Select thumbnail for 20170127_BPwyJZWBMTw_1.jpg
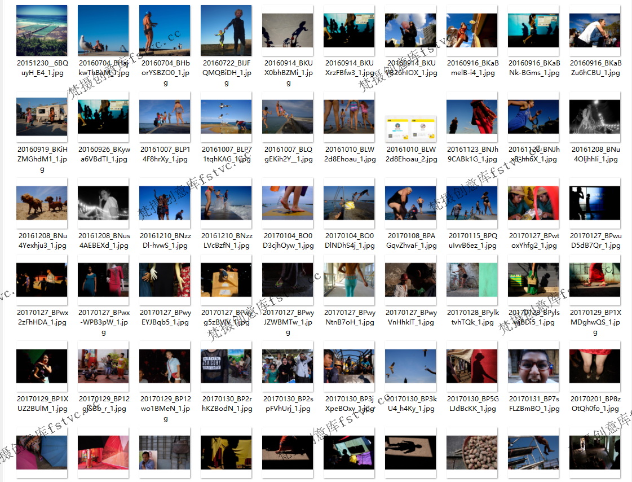Screen dimensions: 632x482 [x=288, y=280]
